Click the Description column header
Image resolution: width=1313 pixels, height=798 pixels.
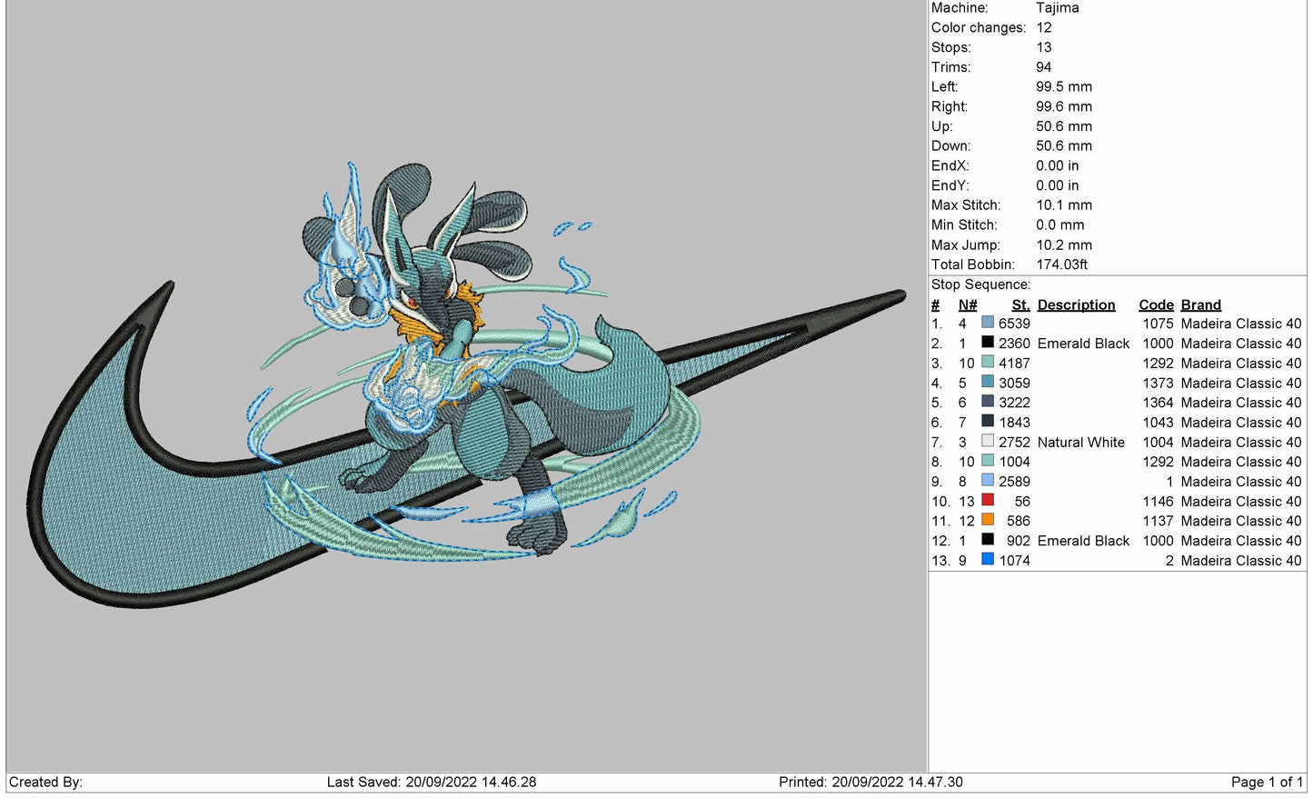point(1076,305)
